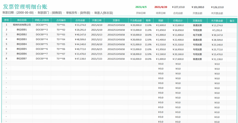Click the 单位名称5 cell
The image size is (238, 123).
pos(22,49)
